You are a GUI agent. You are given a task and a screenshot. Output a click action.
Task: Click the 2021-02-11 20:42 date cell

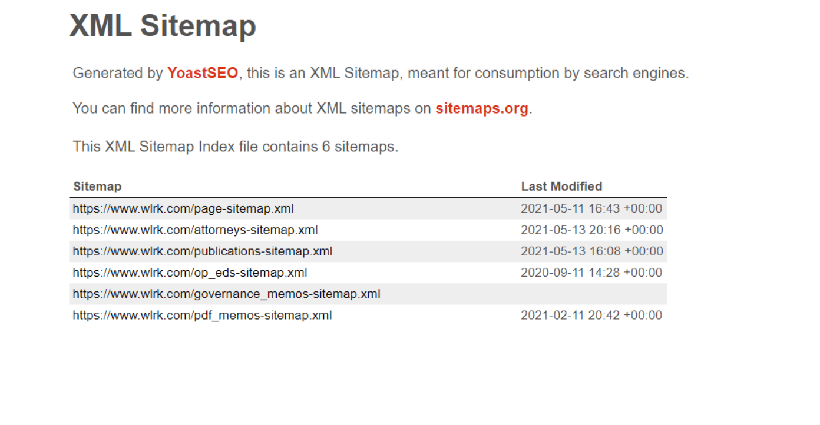[591, 316]
